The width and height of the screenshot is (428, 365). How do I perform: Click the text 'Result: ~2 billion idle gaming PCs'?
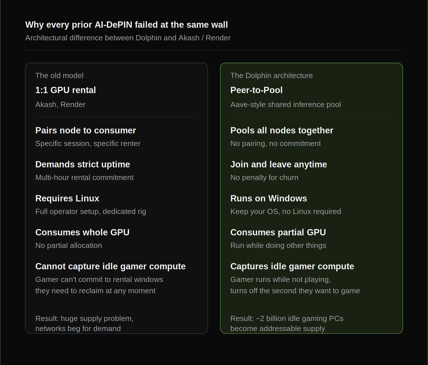point(287,318)
